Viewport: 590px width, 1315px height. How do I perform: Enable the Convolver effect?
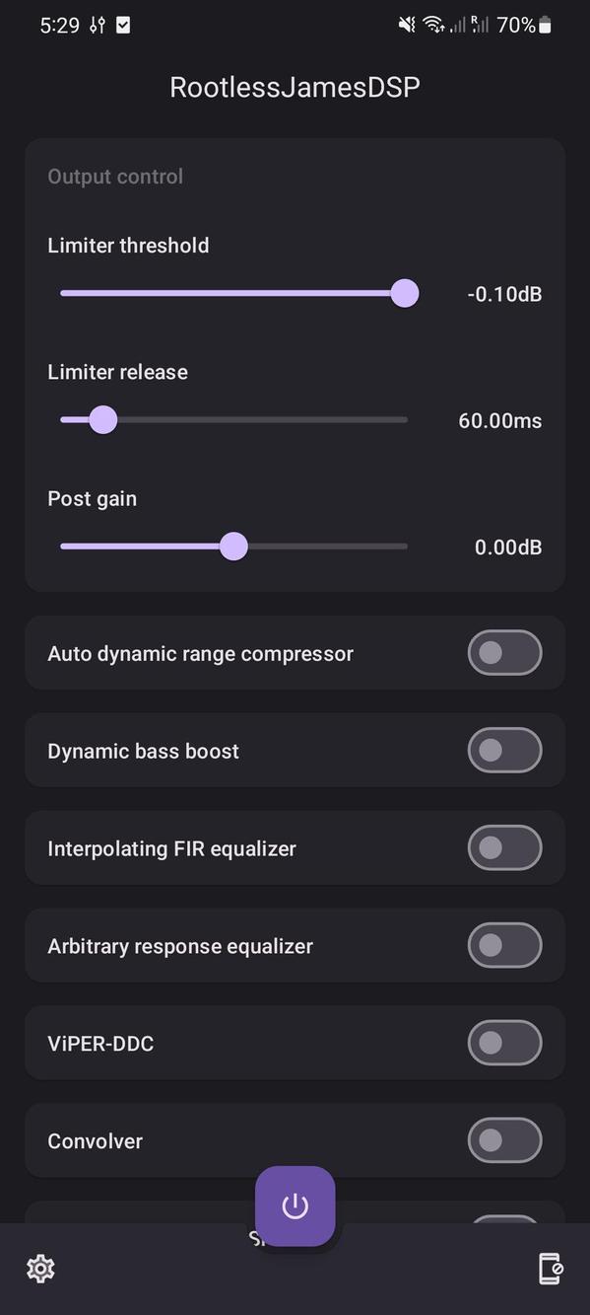pos(504,1140)
